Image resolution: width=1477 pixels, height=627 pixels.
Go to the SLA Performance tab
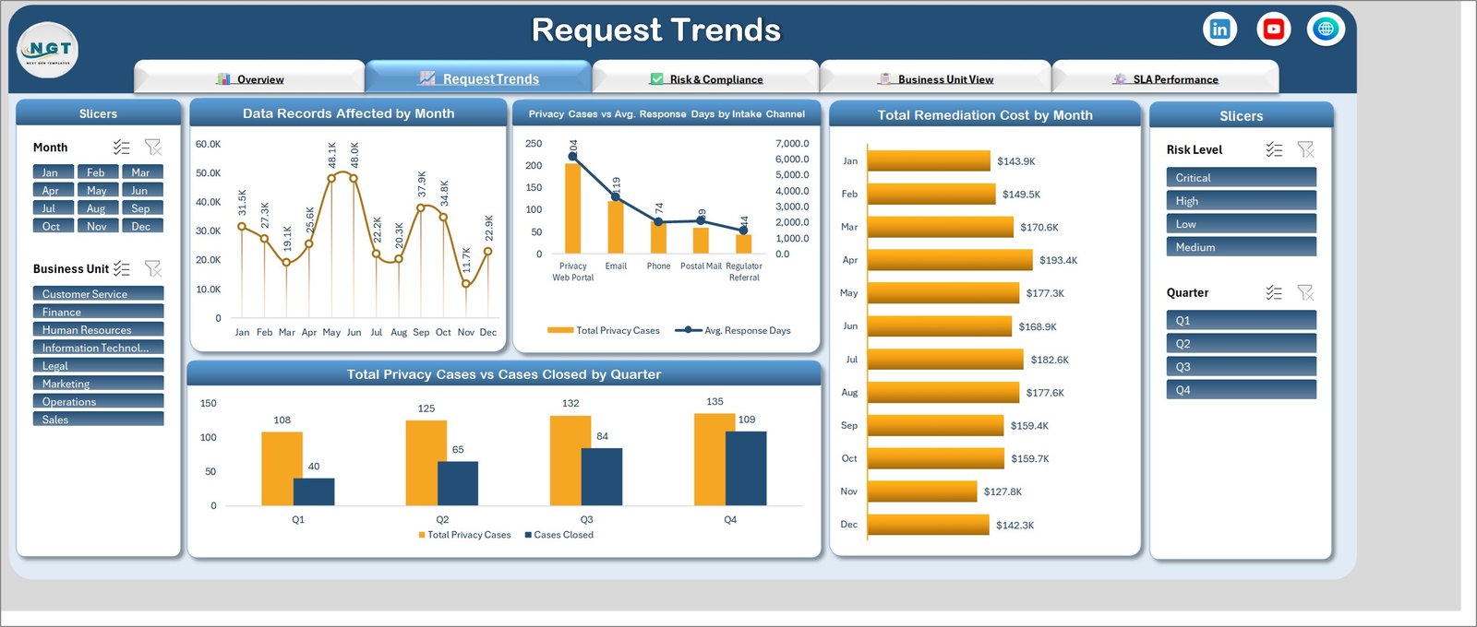pos(1165,79)
